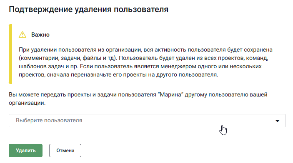Click the heading Подтверждение удаления пользователя

(x=89, y=9)
